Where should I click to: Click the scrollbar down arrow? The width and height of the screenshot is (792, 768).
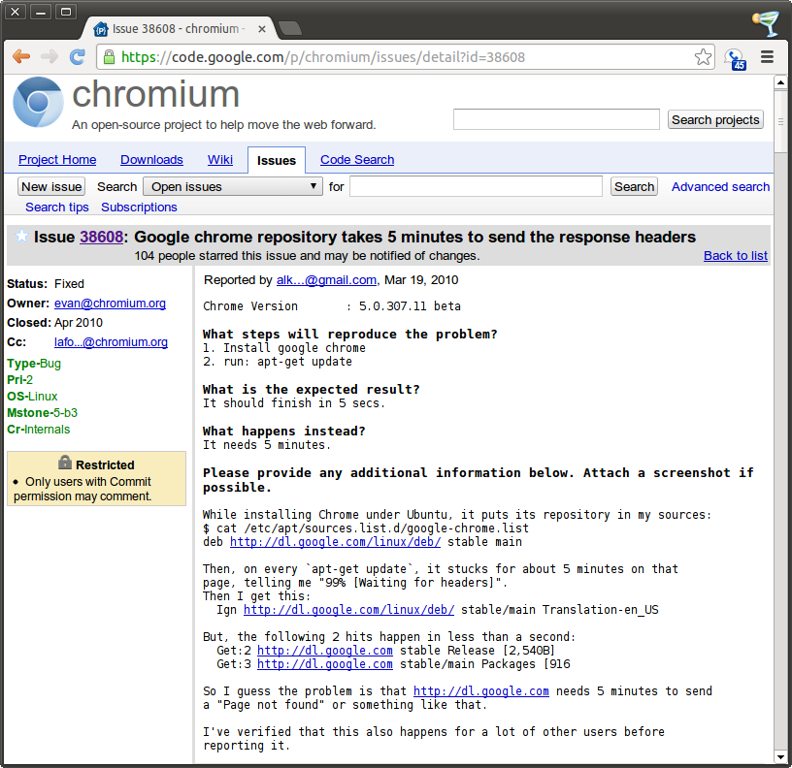pyautogui.click(x=781, y=756)
